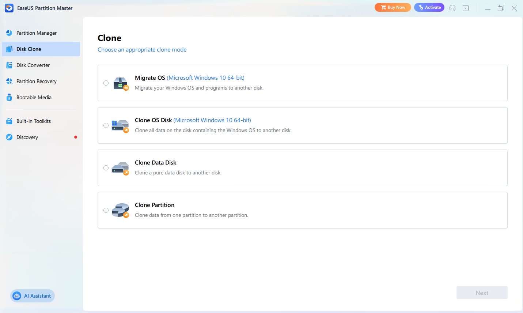Click 'Choose an appropriate clone mode' text
Image resolution: width=523 pixels, height=313 pixels.
tap(142, 49)
